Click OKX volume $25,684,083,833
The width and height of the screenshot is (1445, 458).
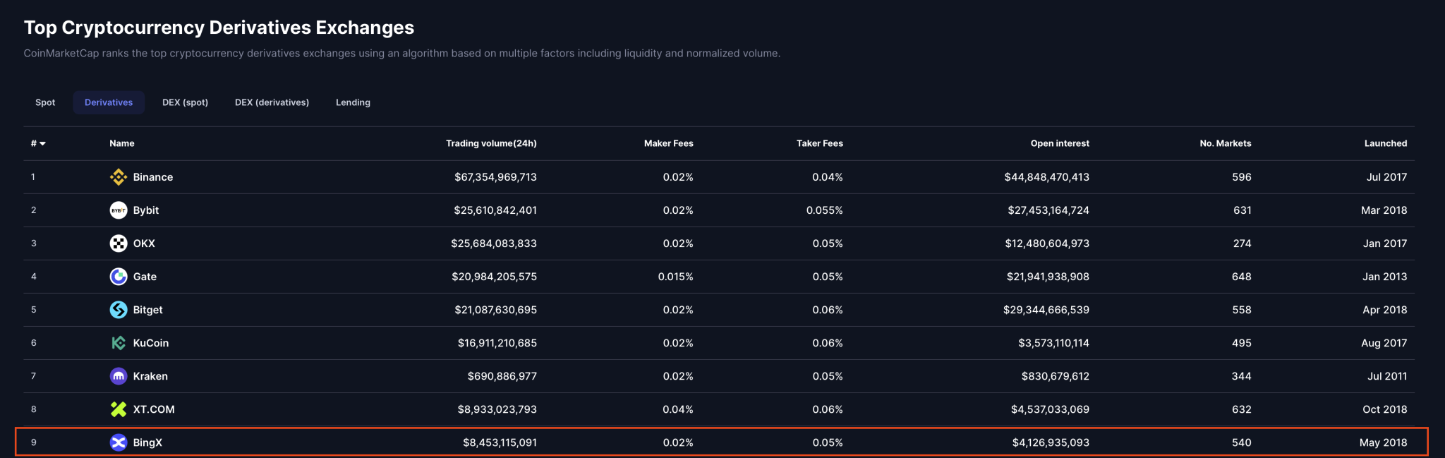pyautogui.click(x=494, y=243)
